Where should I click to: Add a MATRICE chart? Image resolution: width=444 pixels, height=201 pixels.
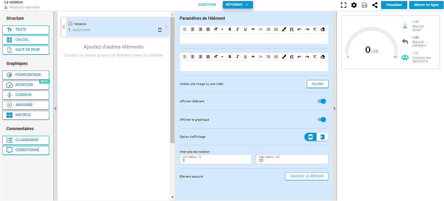[26, 115]
